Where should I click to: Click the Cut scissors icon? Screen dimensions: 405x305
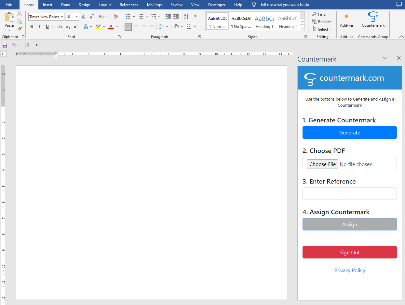[x=20, y=14]
